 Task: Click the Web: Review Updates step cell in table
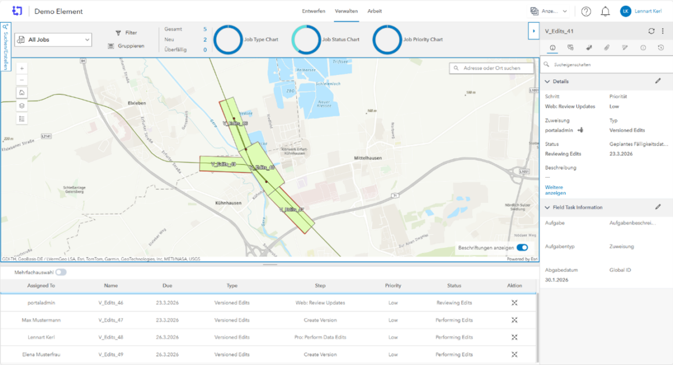click(x=320, y=303)
